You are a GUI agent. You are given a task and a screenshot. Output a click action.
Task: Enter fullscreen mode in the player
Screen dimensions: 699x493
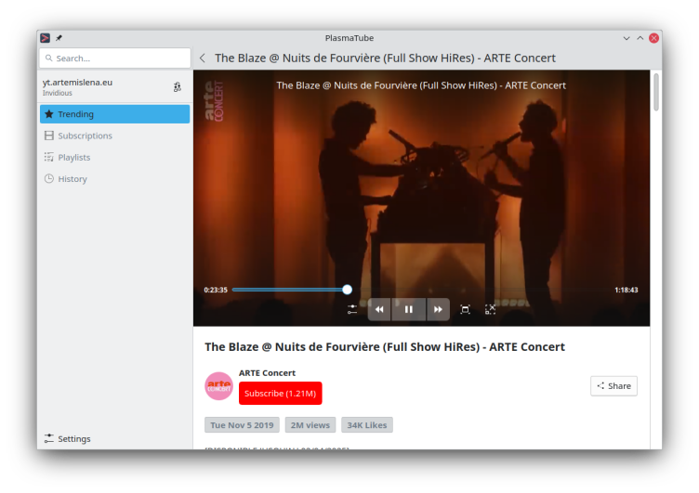point(490,309)
